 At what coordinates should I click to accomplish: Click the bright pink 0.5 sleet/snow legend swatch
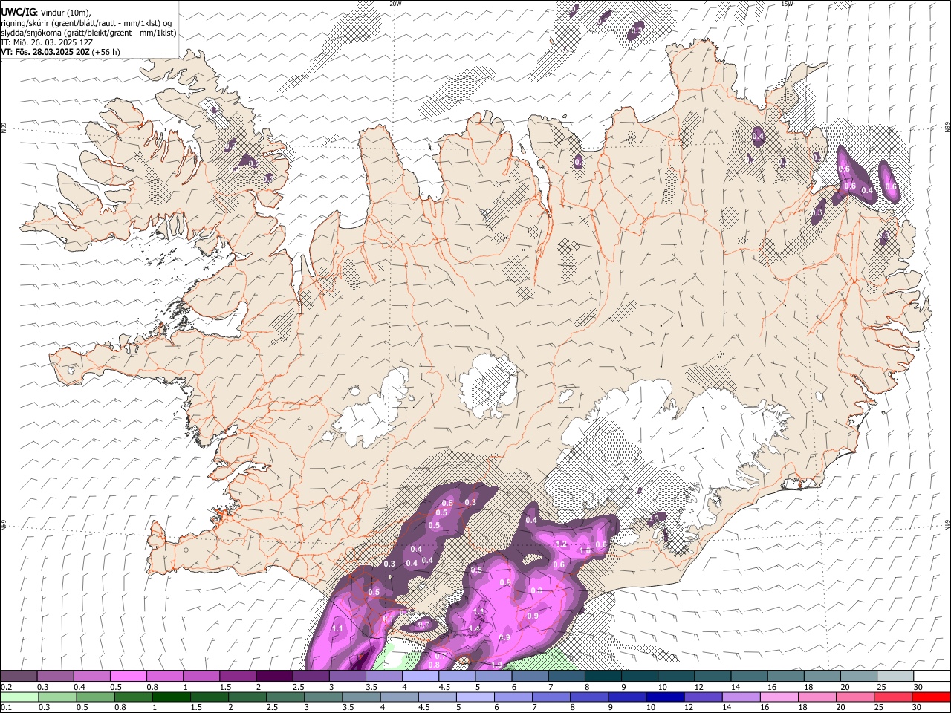129,677
